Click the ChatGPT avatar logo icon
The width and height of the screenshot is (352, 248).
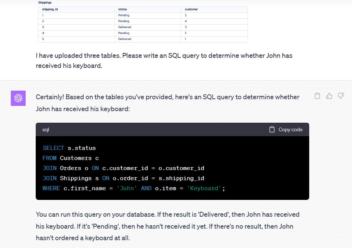coord(18,98)
